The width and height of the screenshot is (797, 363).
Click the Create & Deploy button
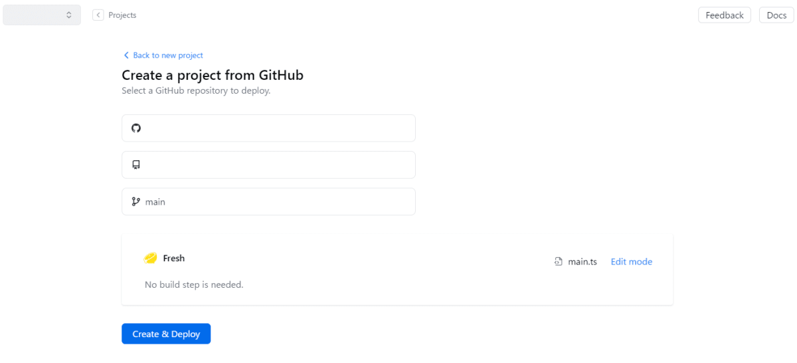point(166,334)
